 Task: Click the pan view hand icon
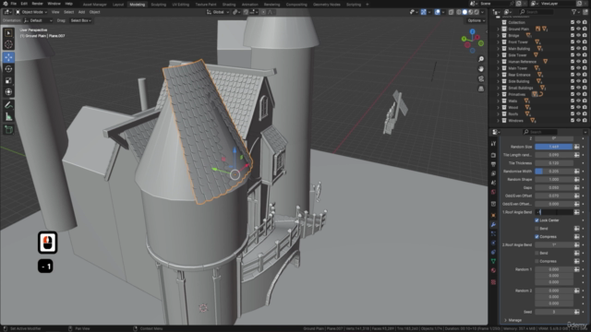[x=481, y=69]
